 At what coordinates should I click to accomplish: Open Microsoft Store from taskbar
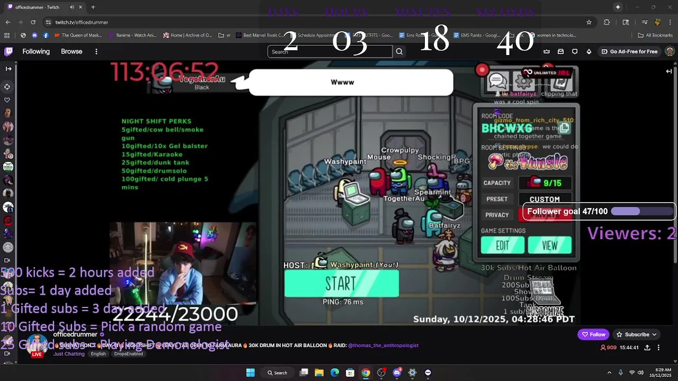[x=350, y=373]
